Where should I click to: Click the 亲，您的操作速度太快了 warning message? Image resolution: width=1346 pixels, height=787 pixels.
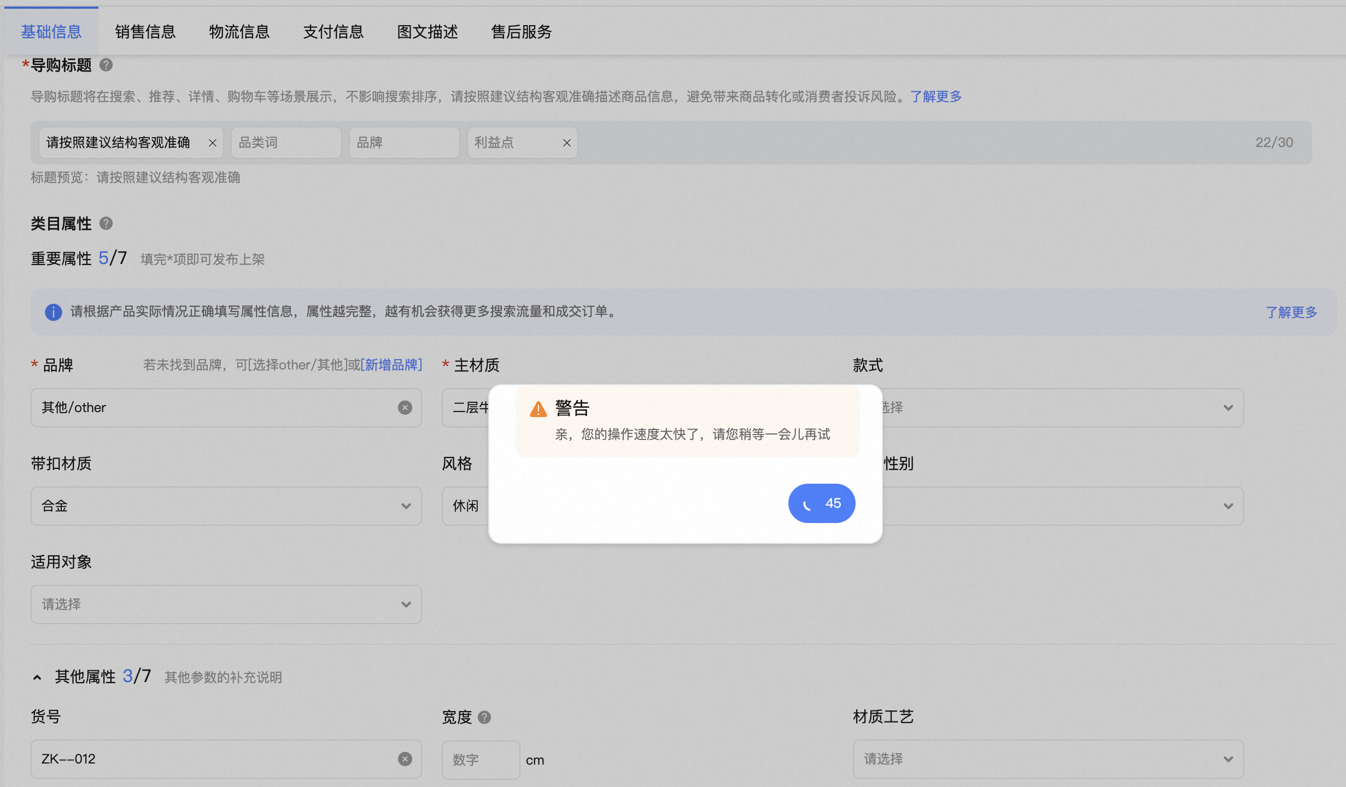[x=693, y=434]
